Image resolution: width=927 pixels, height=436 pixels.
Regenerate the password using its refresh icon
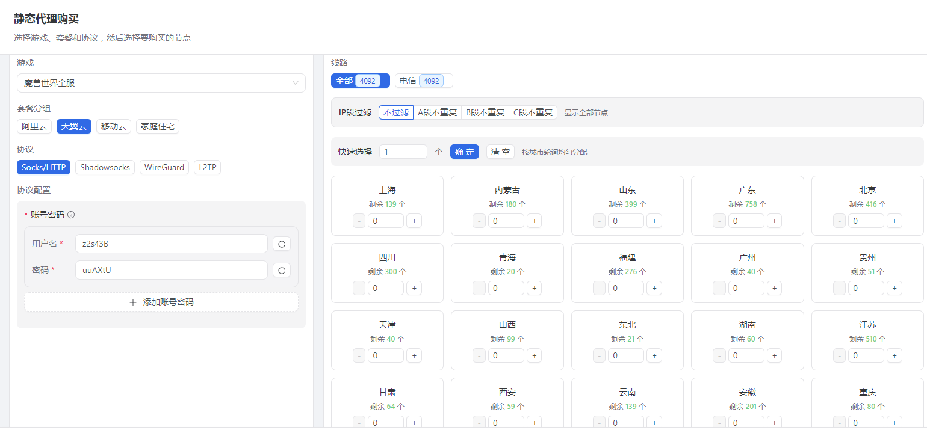click(x=282, y=270)
